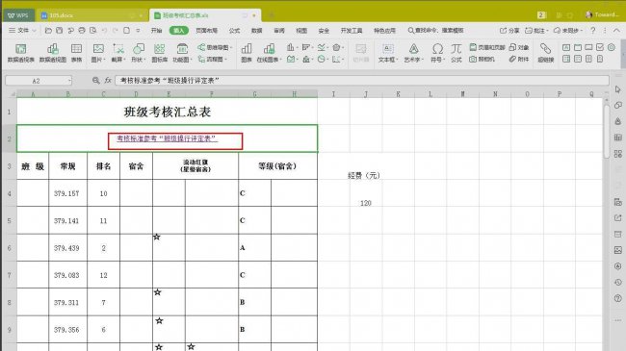Open help with the question mark icon
The width and height of the screenshot is (626, 351).
point(593,31)
